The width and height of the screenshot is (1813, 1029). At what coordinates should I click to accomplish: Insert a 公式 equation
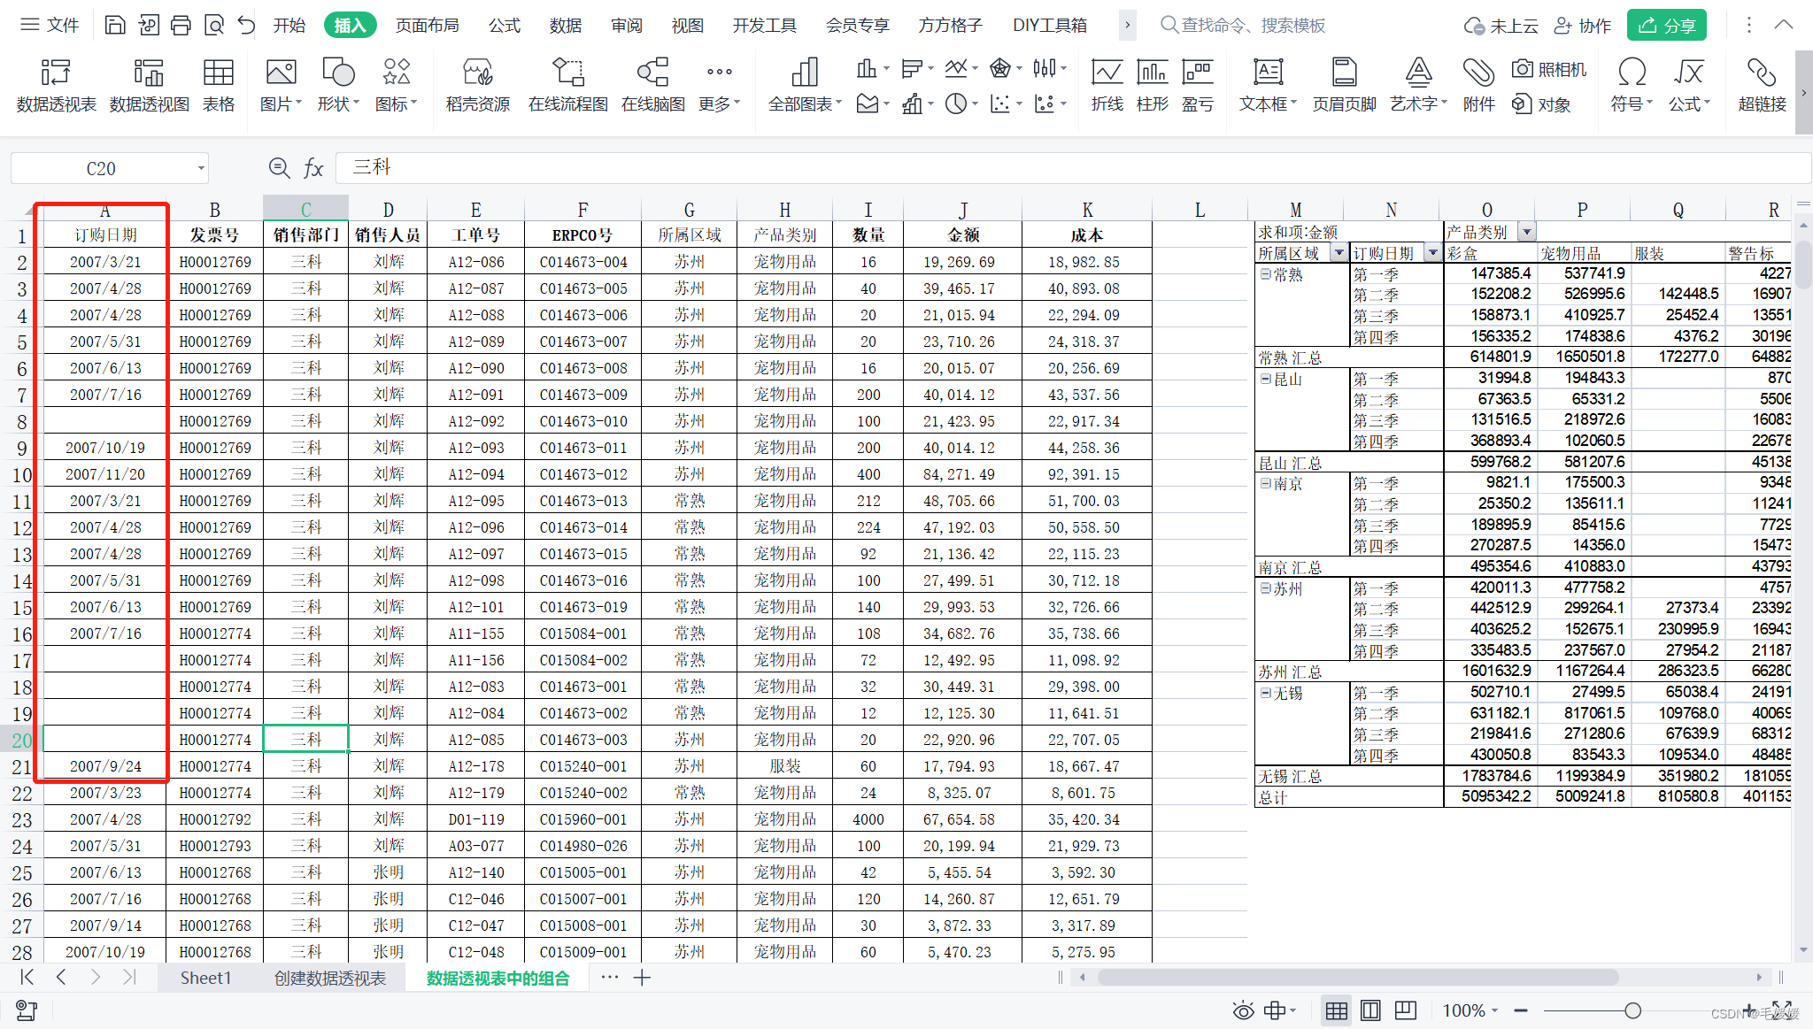click(x=1689, y=85)
